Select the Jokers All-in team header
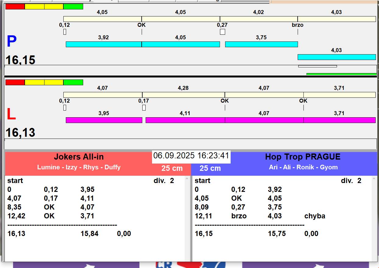This screenshot has height=268, width=379. tap(79, 157)
